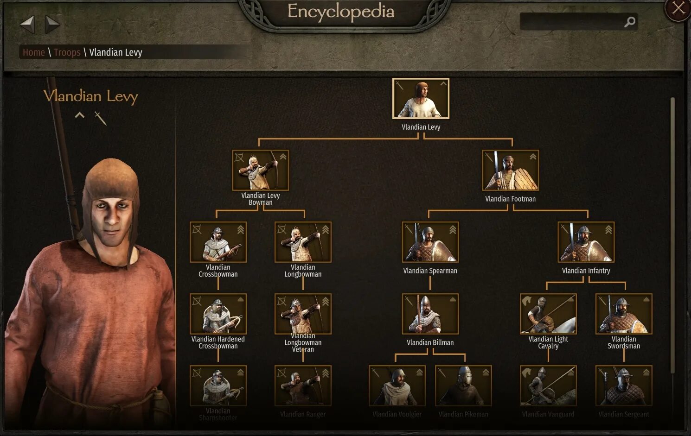Open the Vlandian Levy Bowman troop

[261, 170]
